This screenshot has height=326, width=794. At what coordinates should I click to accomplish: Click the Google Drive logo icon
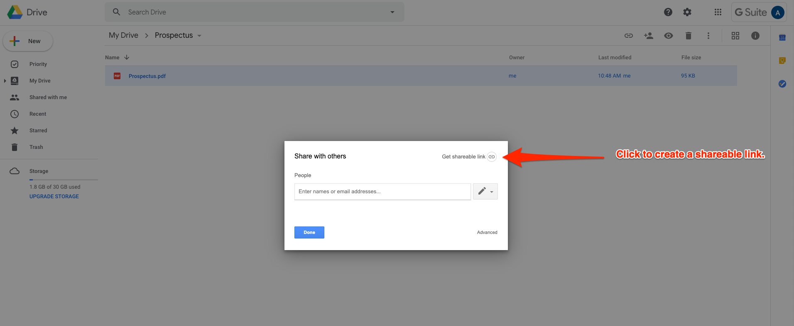pos(15,12)
